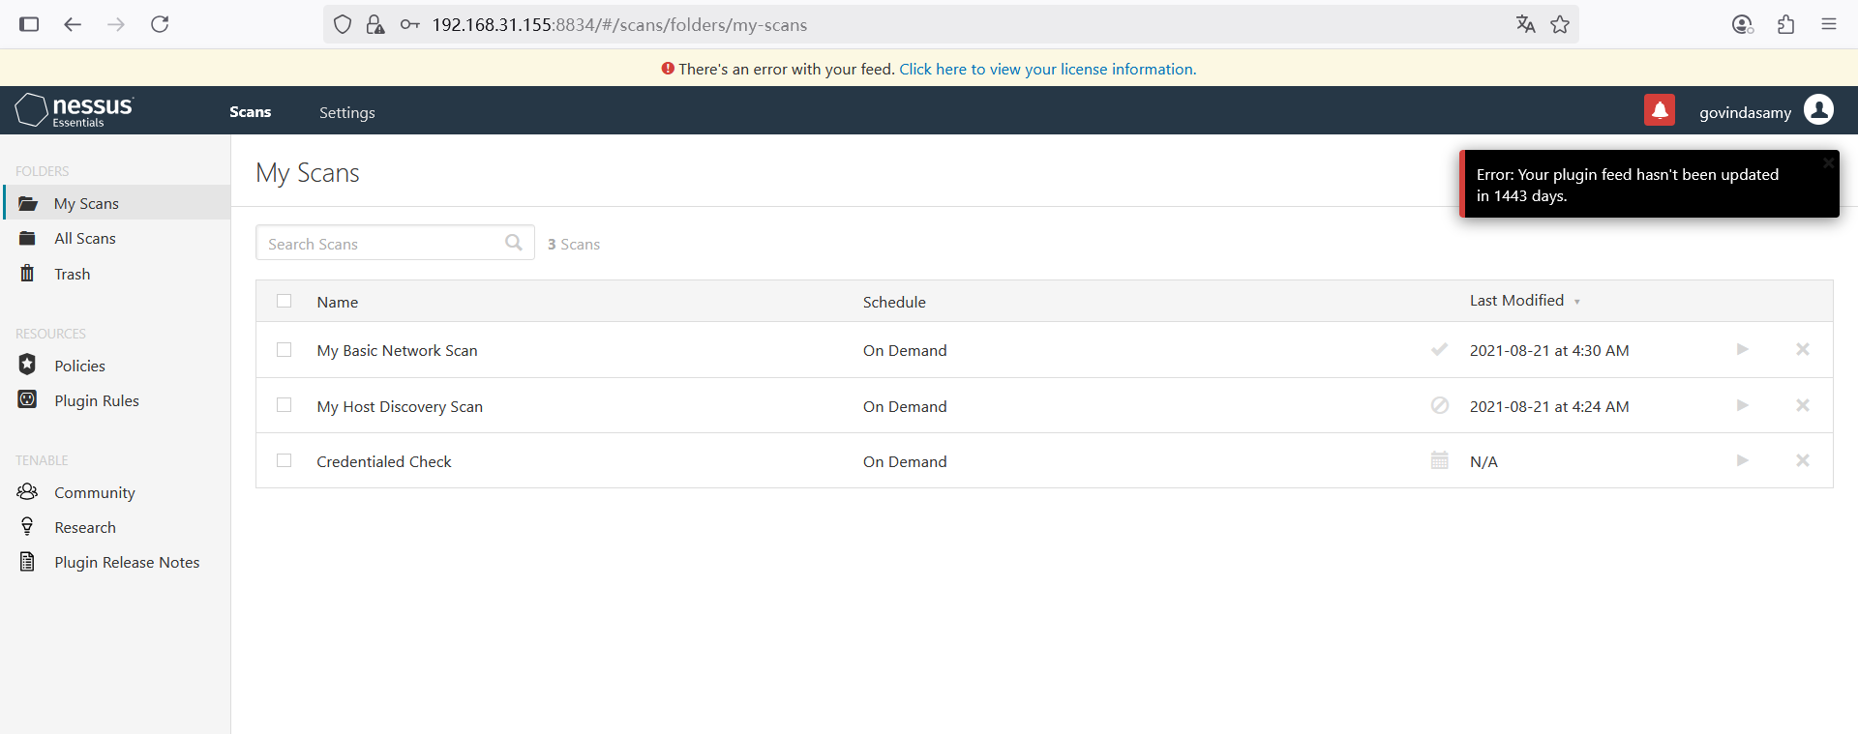Open Community link under Tenable
The image size is (1858, 734).
click(x=95, y=492)
